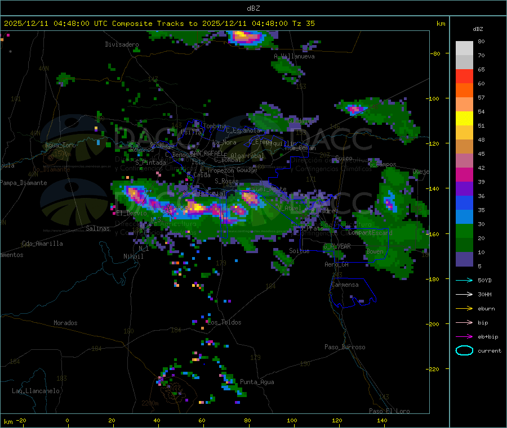The width and height of the screenshot is (507, 428).
Task: Pick the slate purple swatch between 10 and 5
Action: point(464,259)
